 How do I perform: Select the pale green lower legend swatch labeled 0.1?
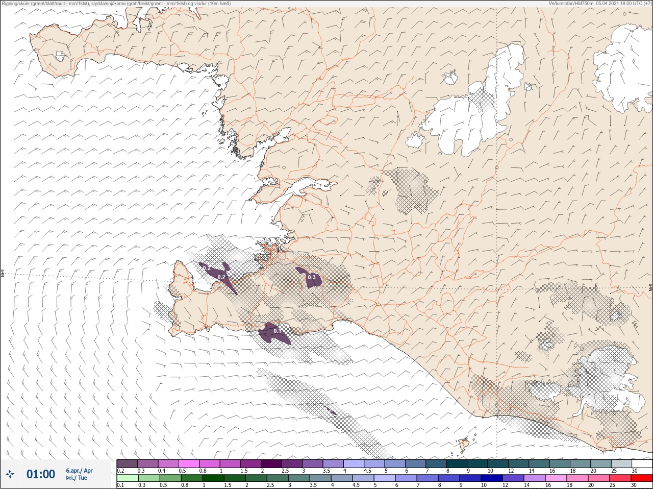127,478
